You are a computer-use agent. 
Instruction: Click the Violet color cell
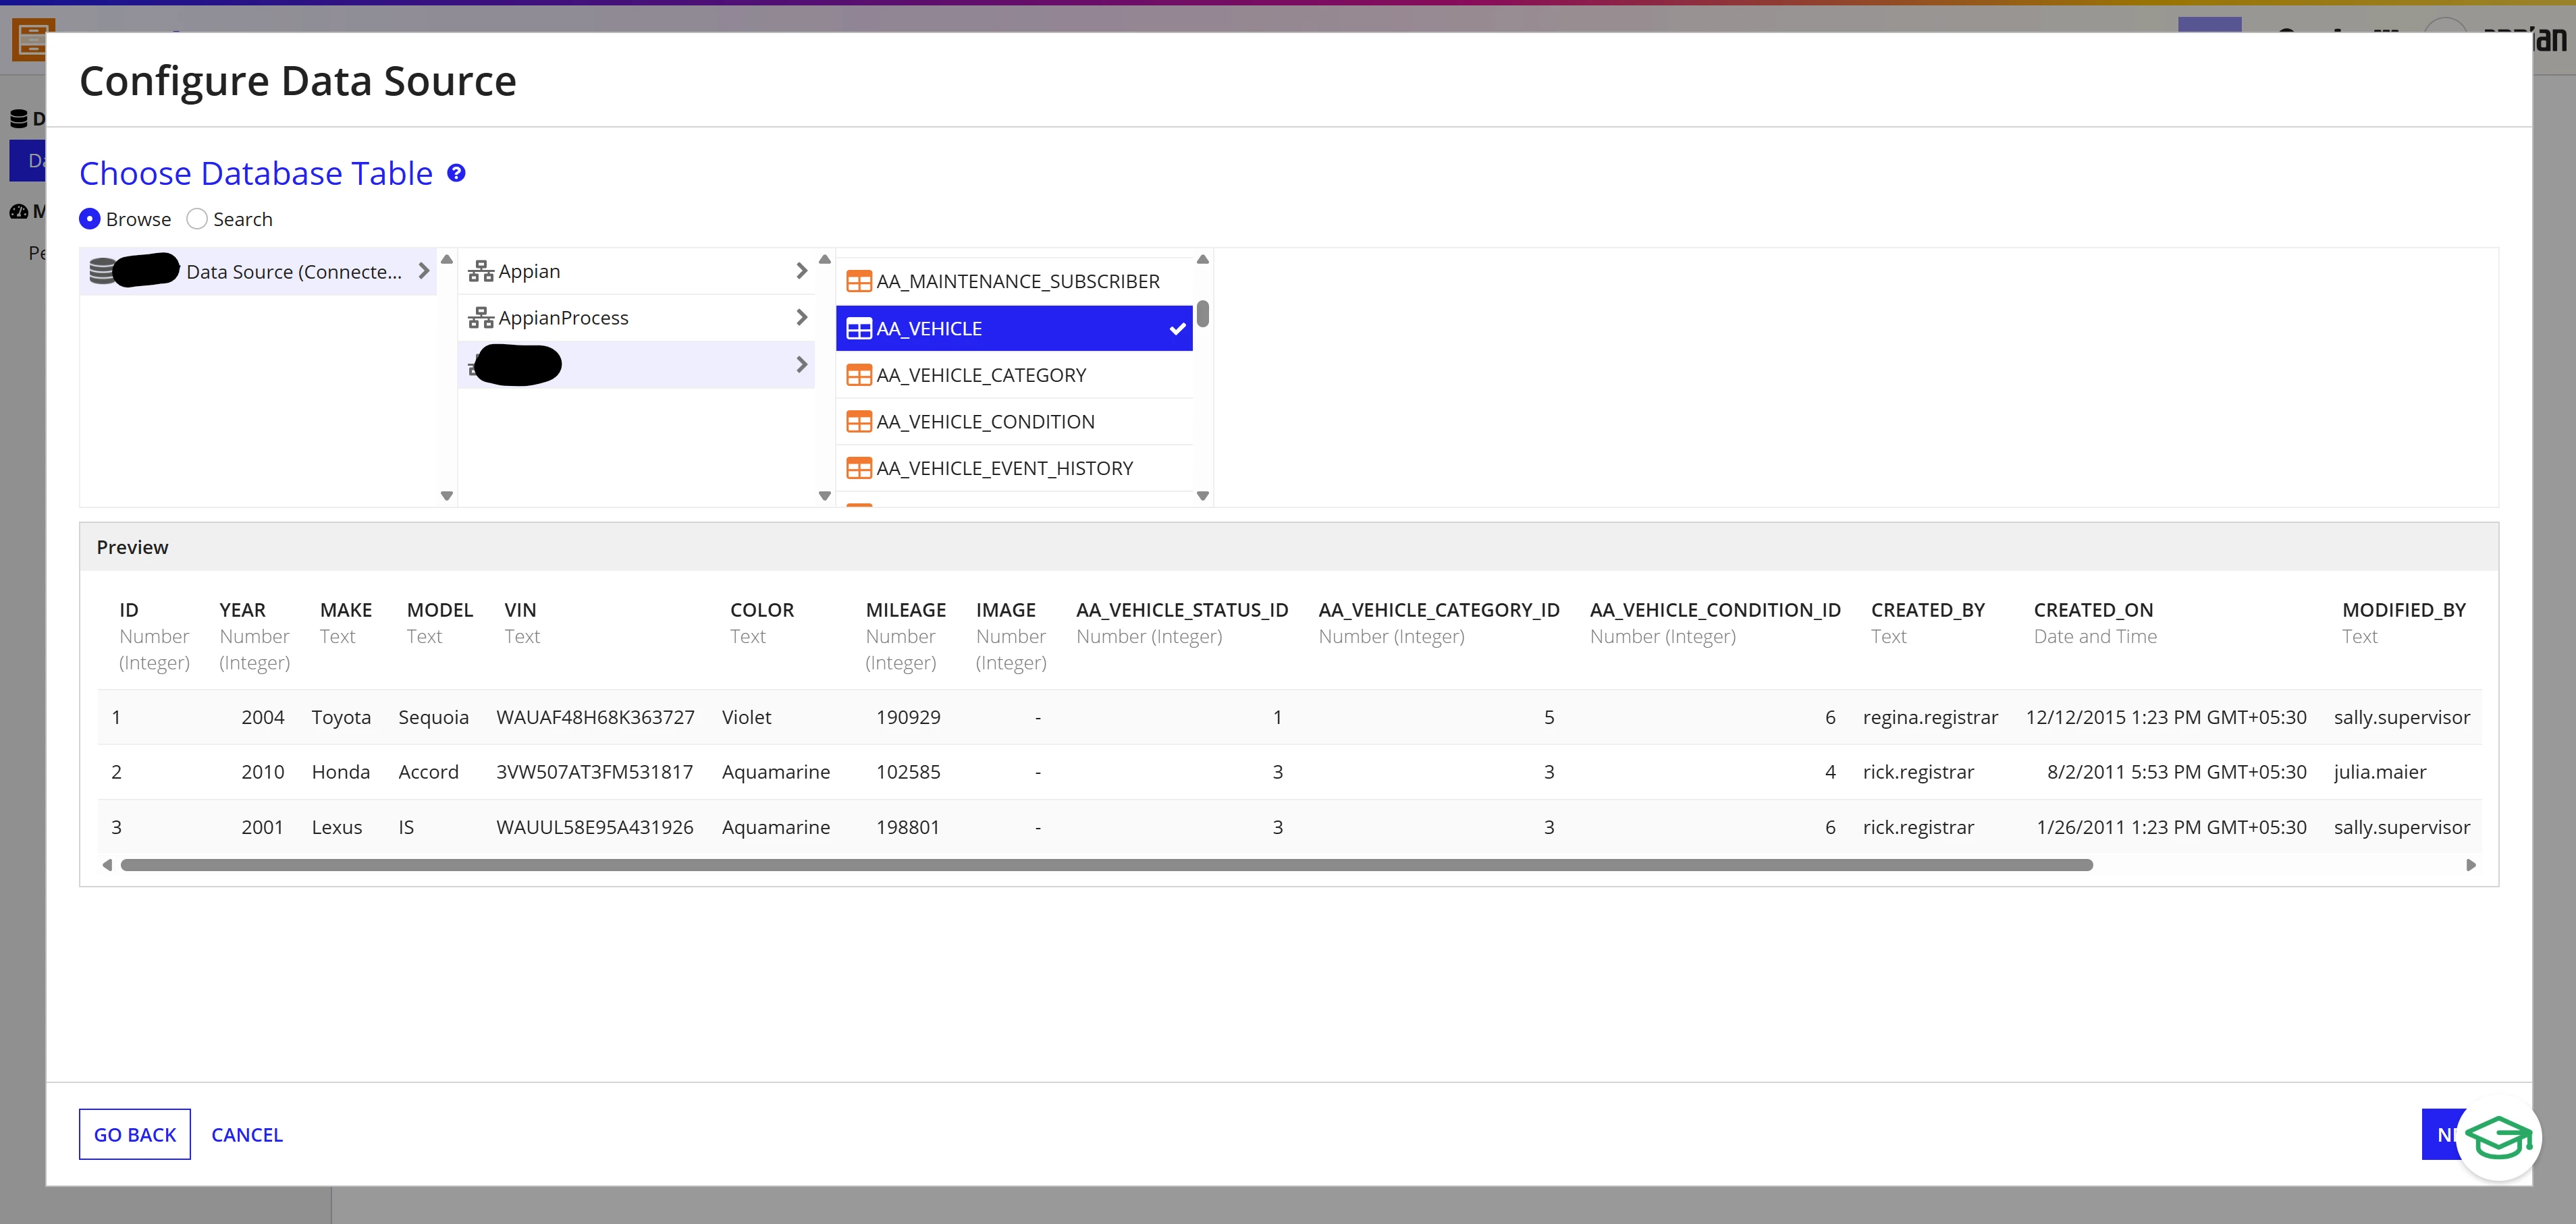[x=746, y=717]
